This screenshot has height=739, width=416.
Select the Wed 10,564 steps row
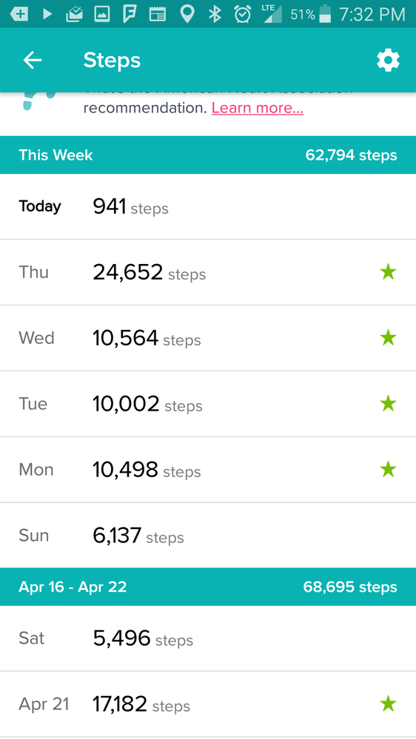(208, 338)
